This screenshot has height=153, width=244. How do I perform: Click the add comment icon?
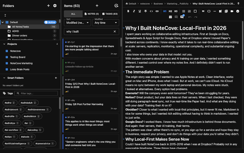coord(176,17)
